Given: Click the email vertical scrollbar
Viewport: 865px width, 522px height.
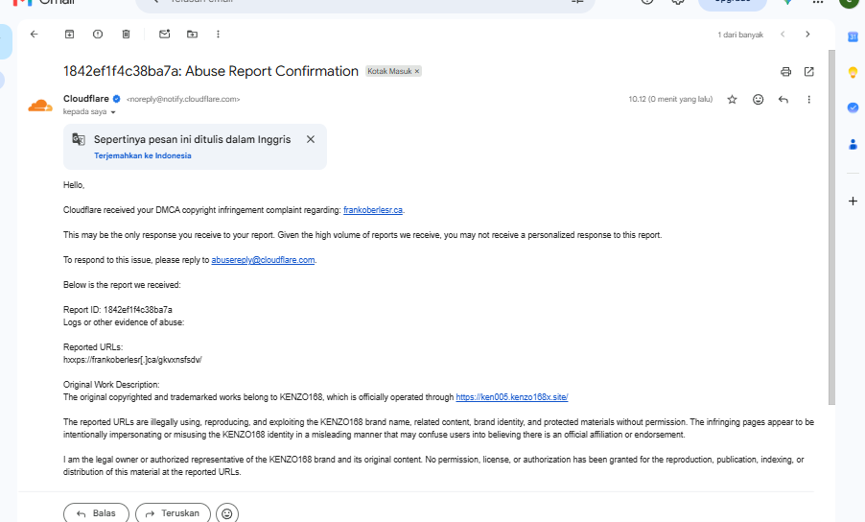Looking at the screenshot, I should [831, 226].
